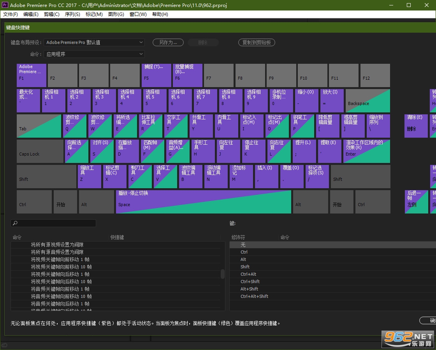The height and width of the screenshot is (350, 436).
Task: Select 将所有源音频设置为间隙 command row
Action: tap(115, 252)
